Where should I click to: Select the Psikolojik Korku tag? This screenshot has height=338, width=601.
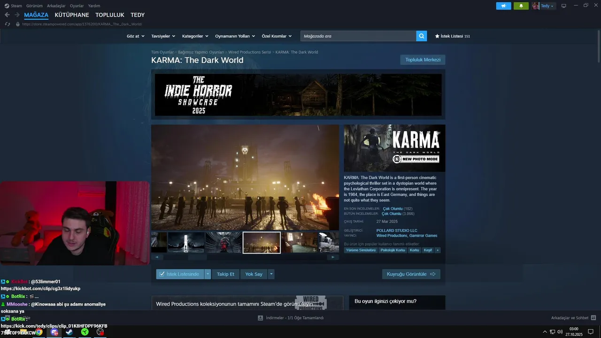393,250
